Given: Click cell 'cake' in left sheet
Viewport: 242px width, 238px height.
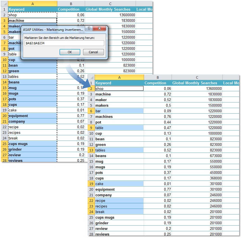Looking at the screenshot, I should click(33, 110).
